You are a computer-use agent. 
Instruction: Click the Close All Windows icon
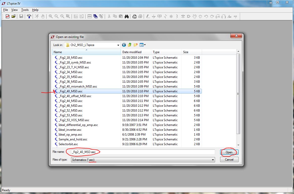pos(101,16)
